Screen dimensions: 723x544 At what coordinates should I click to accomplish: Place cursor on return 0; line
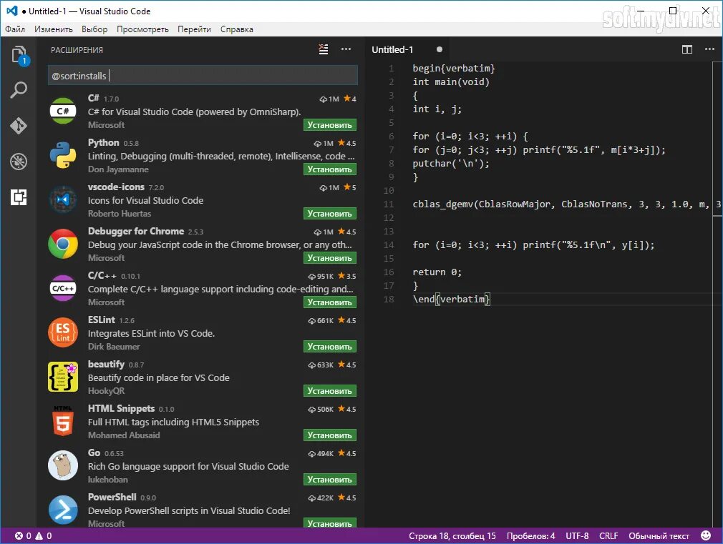point(437,272)
